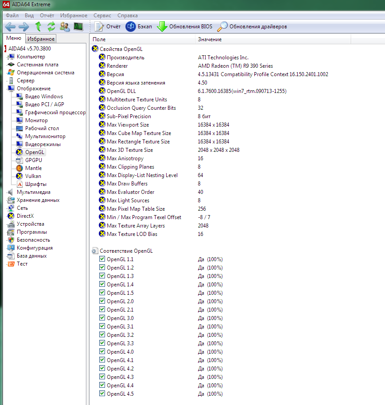Select Устройства tree icon
The width and height of the screenshot is (385, 405).
(11, 224)
